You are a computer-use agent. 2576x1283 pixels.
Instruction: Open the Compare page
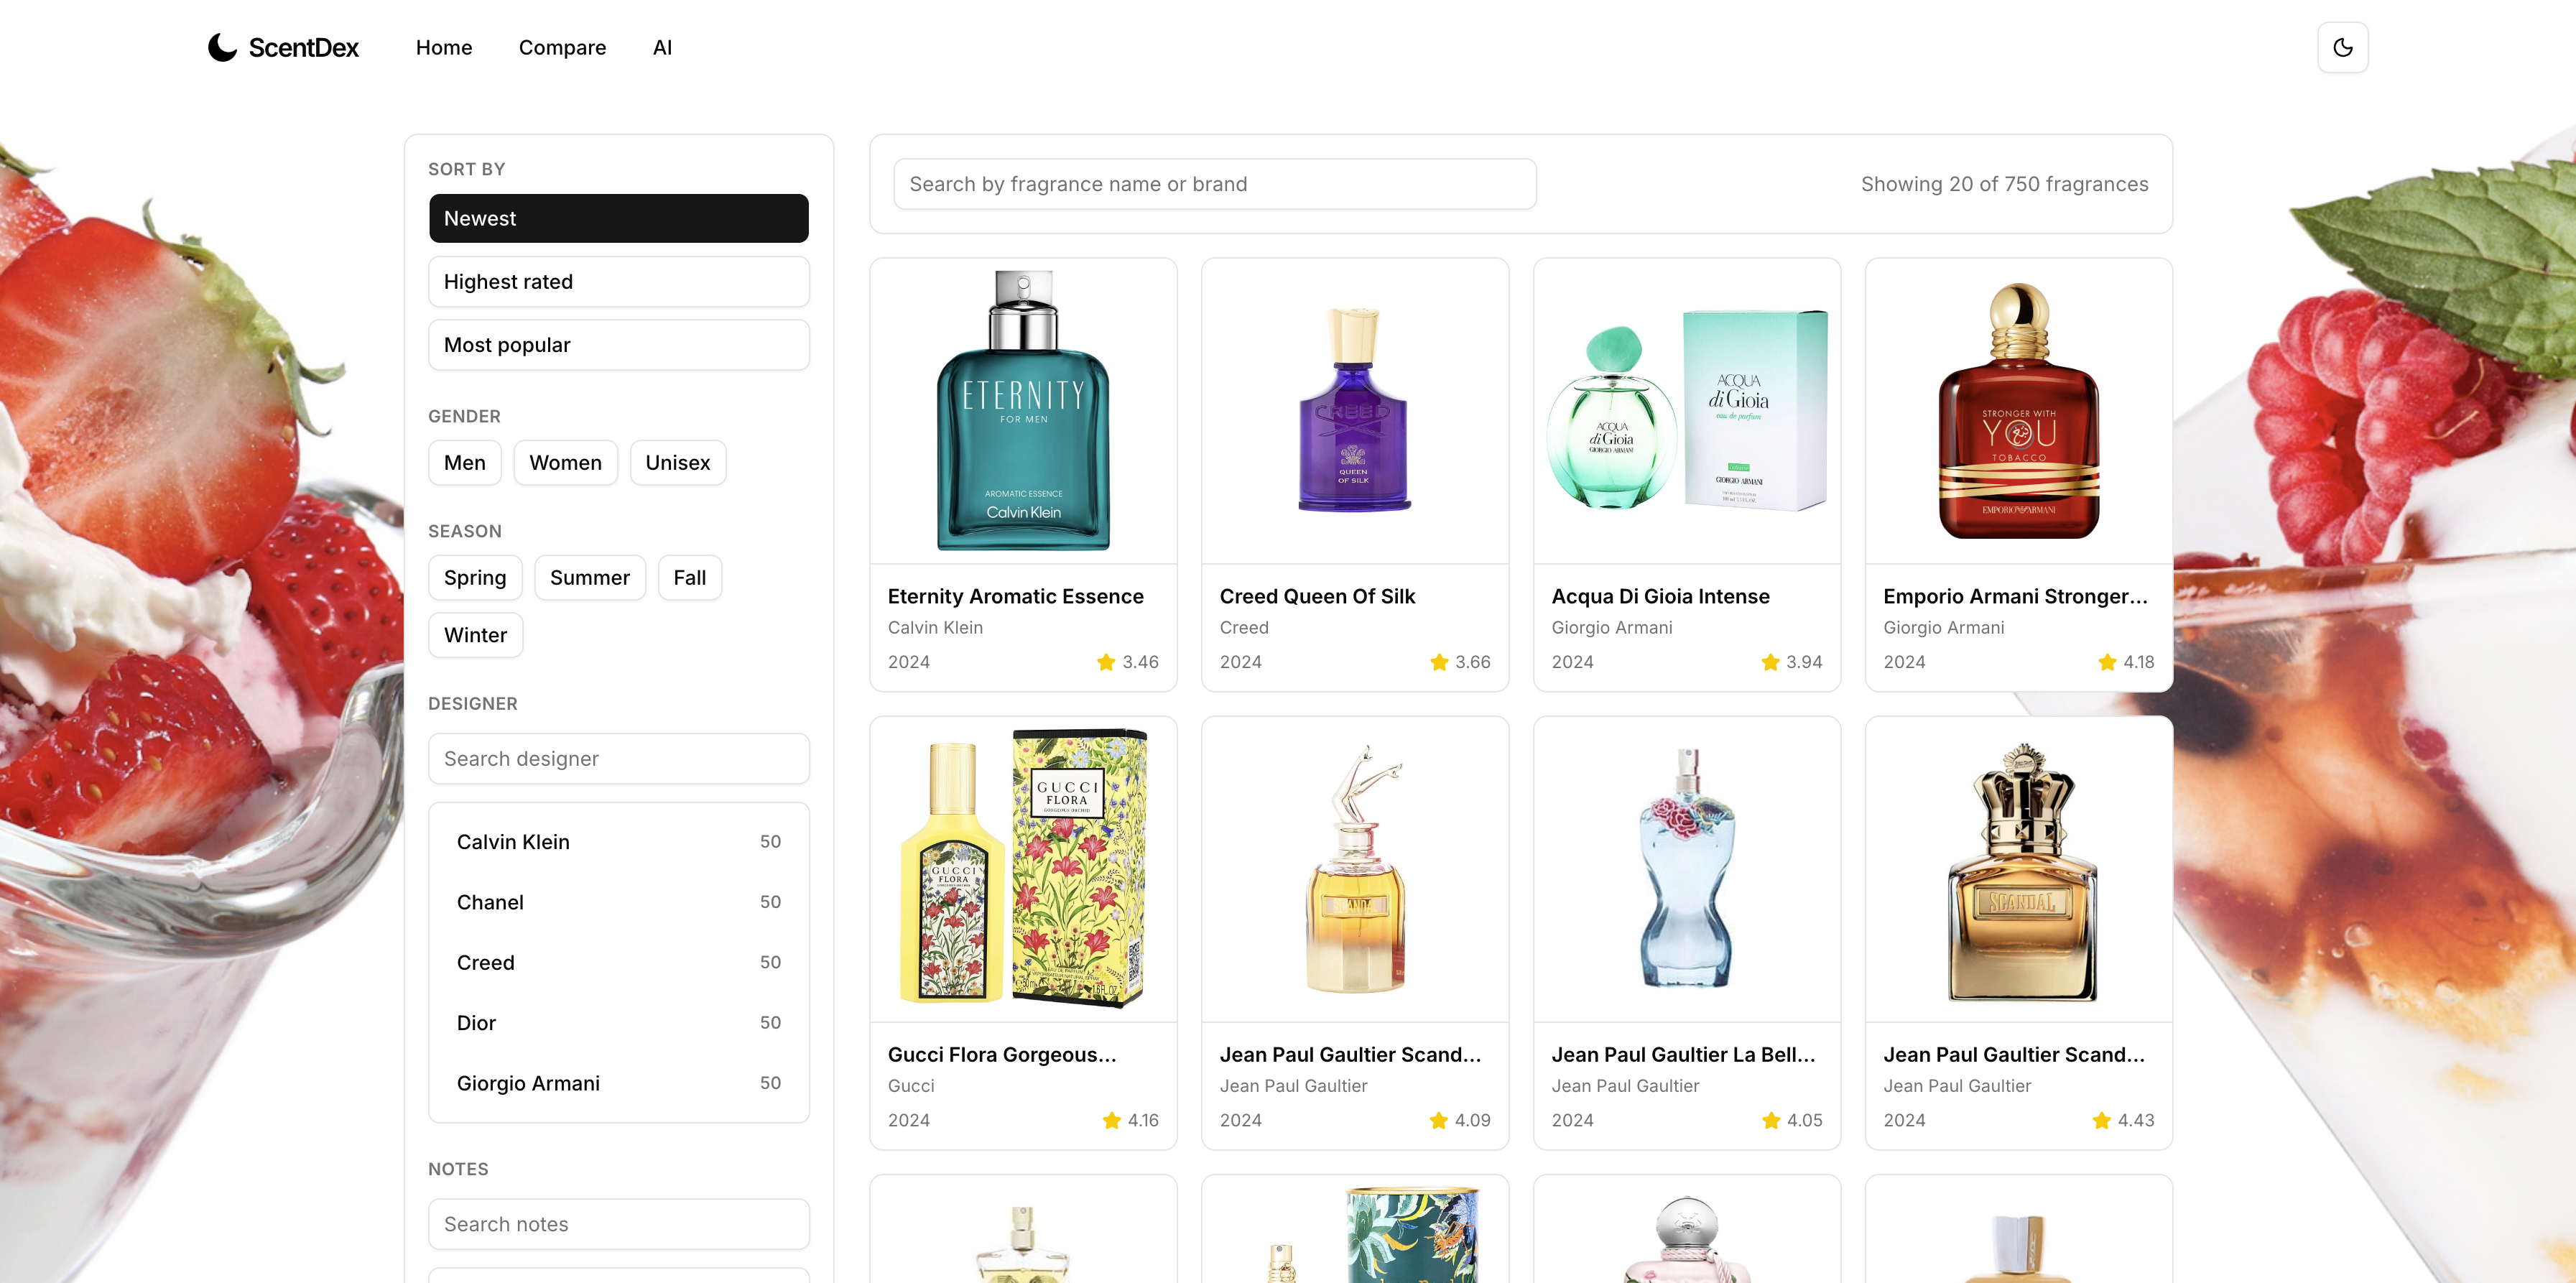pyautogui.click(x=562, y=47)
